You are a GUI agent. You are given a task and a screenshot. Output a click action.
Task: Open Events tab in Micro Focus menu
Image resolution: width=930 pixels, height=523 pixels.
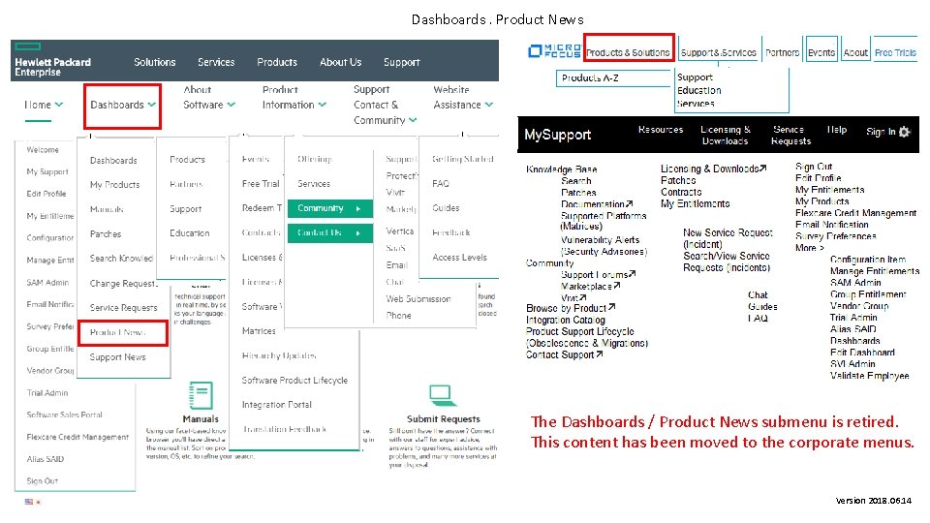[x=821, y=52]
